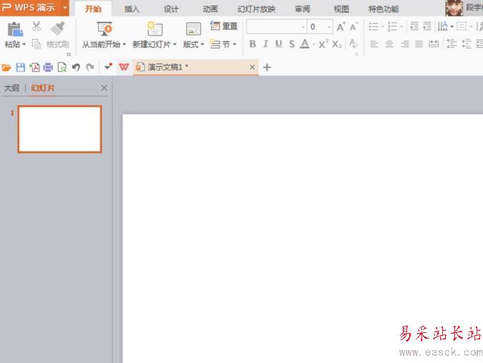
Task: Redo the last action
Action: coord(90,67)
